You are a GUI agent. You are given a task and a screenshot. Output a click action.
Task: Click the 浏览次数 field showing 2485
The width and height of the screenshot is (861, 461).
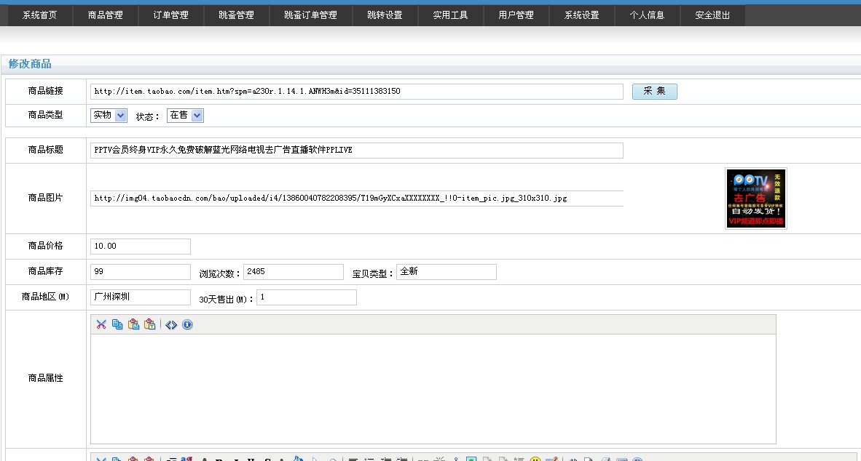(293, 271)
